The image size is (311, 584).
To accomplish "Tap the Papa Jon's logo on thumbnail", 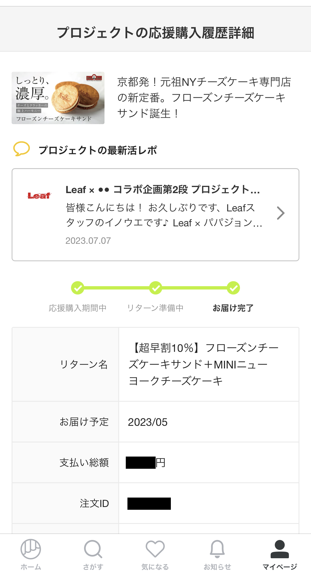I will point(94,78).
